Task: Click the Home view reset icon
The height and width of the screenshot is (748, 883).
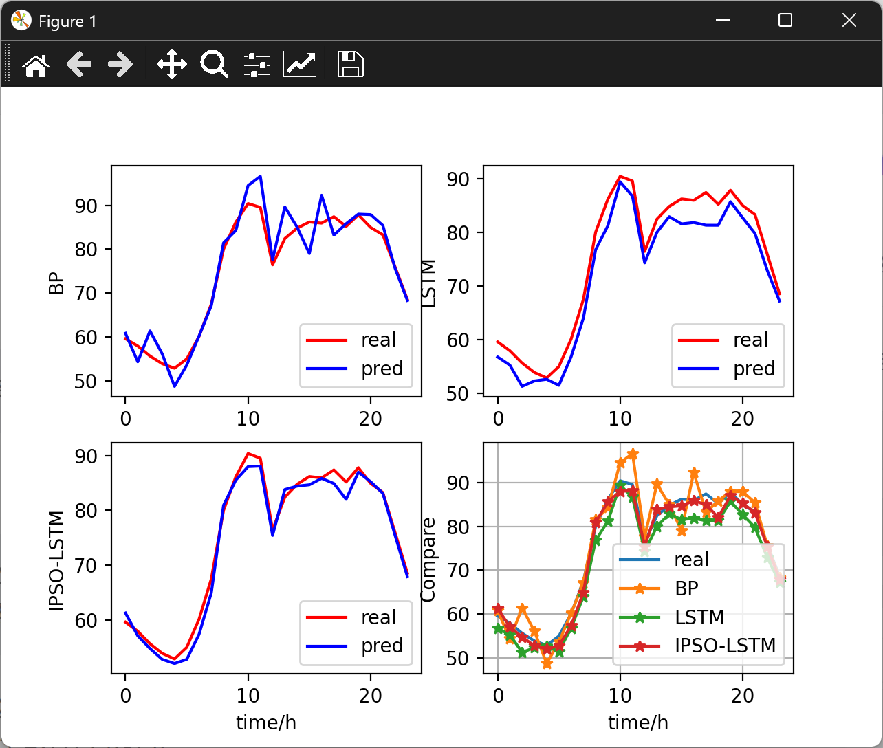Action: [x=35, y=64]
